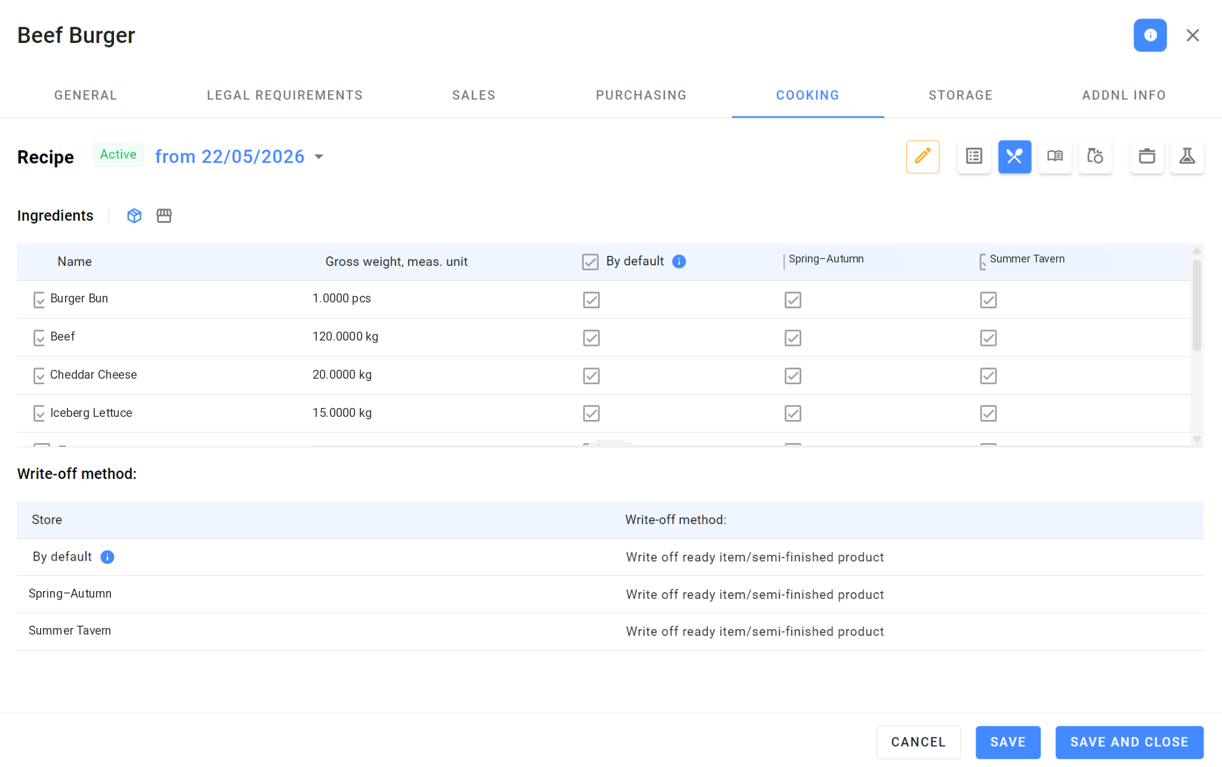Click the Cheddar Cheese ingredient name

(94, 375)
